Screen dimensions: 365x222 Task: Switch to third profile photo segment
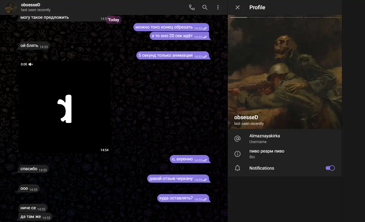(x=276, y=17)
